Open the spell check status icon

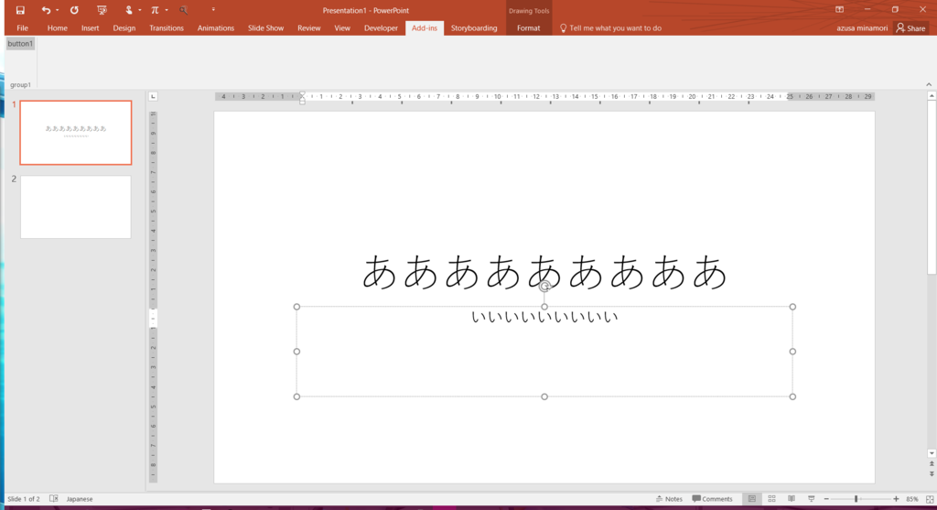[x=54, y=499]
